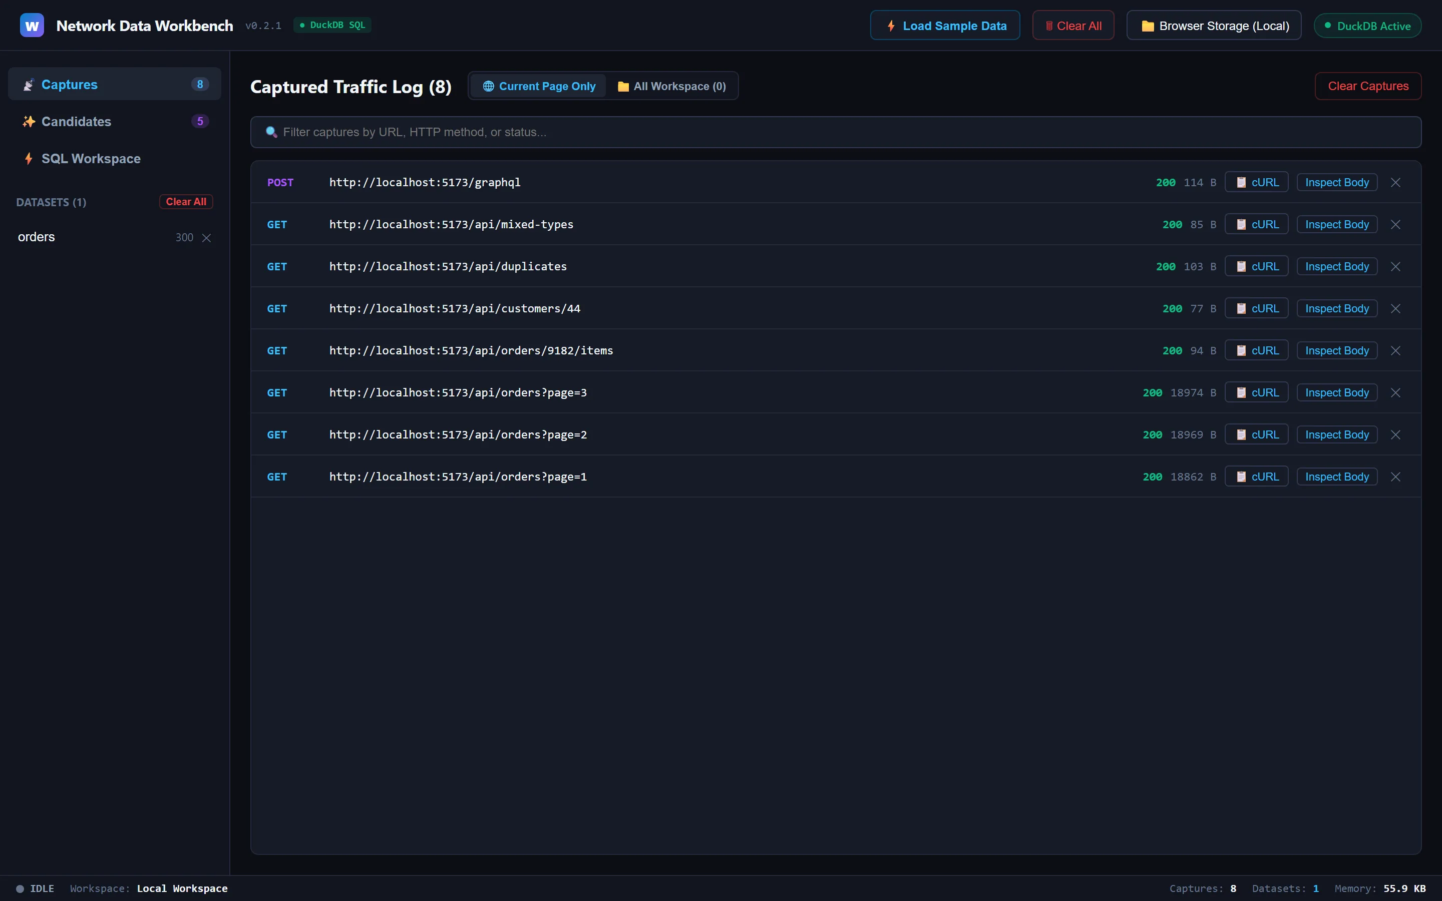Select the orders dataset

(37, 237)
